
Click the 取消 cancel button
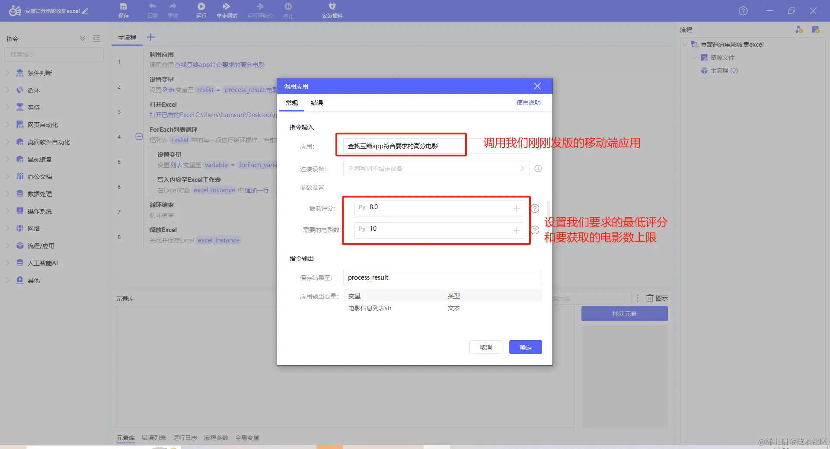(x=486, y=347)
